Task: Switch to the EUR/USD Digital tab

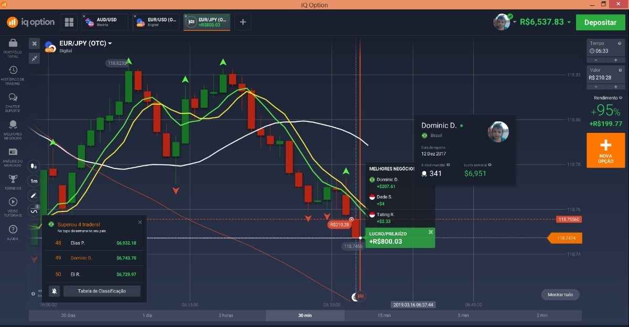Action: point(156,22)
